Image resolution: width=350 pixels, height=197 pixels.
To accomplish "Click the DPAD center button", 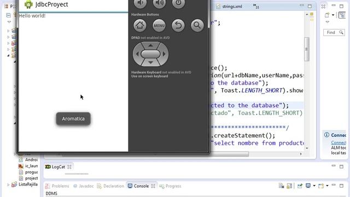I will click(x=151, y=54).
